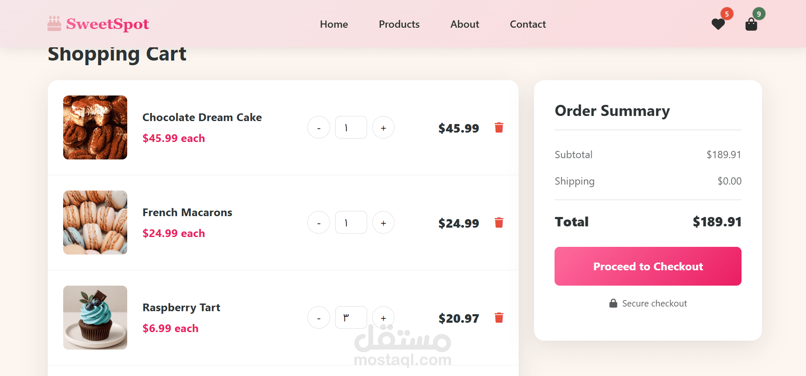This screenshot has width=806, height=376.
Task: Click the SweetSpot cake logo icon
Action: (54, 24)
